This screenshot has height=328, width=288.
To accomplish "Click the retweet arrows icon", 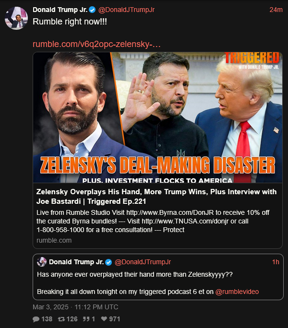I will [61, 319].
